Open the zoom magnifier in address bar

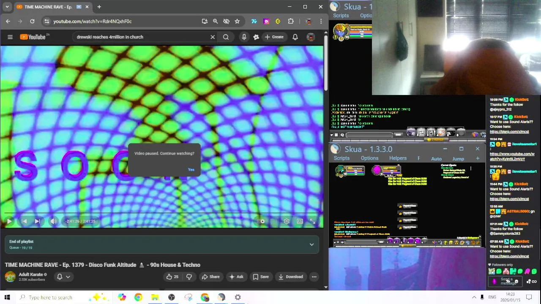pyautogui.click(x=215, y=21)
